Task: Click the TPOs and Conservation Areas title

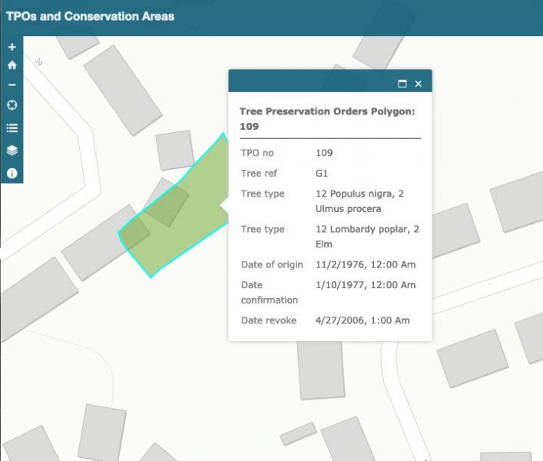Action: click(90, 16)
